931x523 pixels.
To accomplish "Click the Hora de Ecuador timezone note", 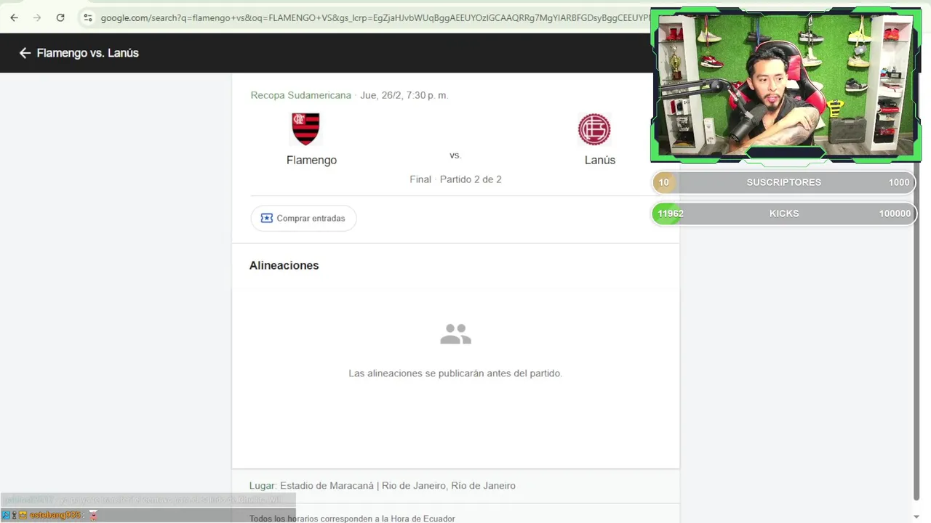I will [352, 519].
